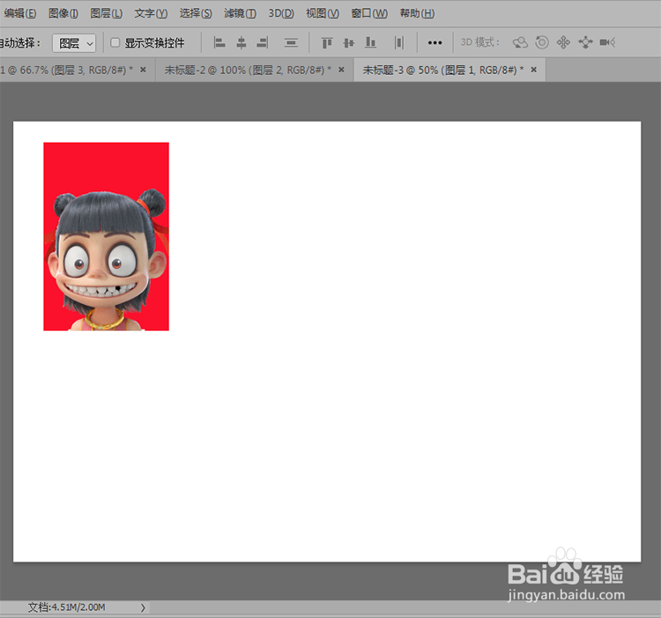Click the align top edges icon
The width and height of the screenshot is (661, 618).
pyautogui.click(x=327, y=42)
